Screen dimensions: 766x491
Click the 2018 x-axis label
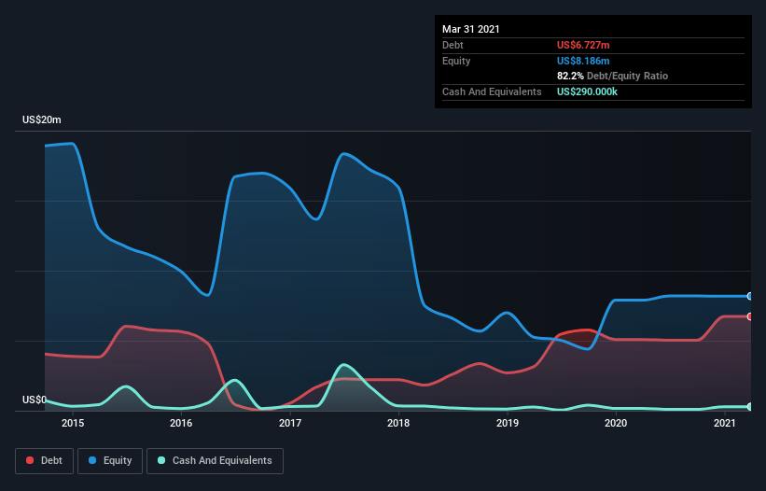pos(398,423)
